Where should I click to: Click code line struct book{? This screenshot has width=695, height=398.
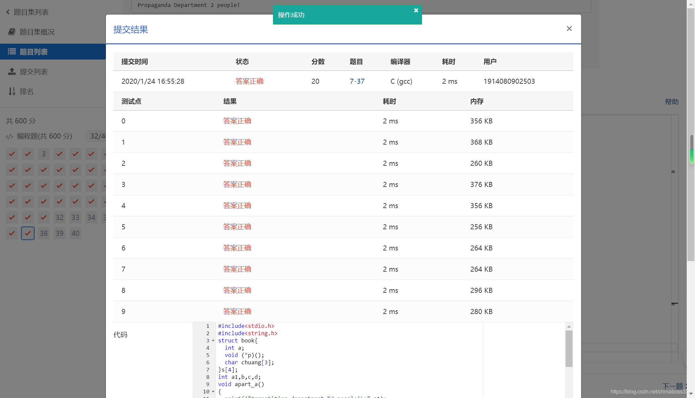(x=238, y=341)
